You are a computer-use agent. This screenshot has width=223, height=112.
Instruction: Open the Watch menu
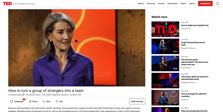(x=141, y=4)
